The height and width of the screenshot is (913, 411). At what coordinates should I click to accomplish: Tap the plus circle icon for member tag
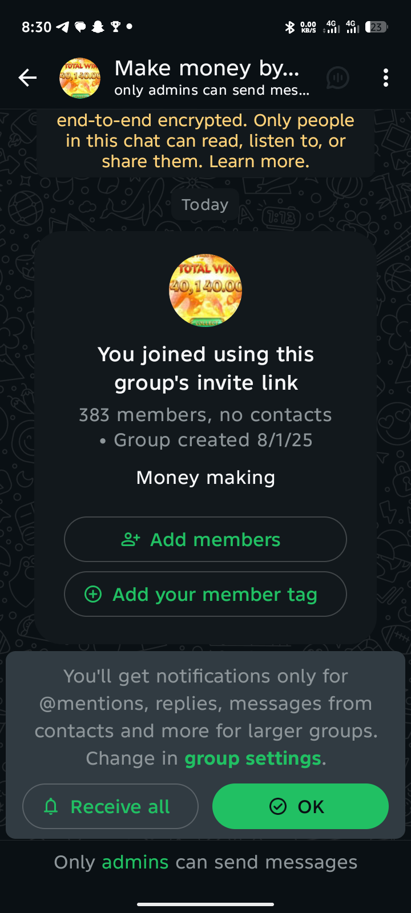click(93, 594)
